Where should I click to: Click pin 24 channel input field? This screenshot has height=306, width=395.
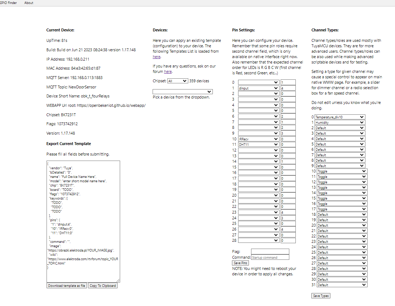[288, 218]
